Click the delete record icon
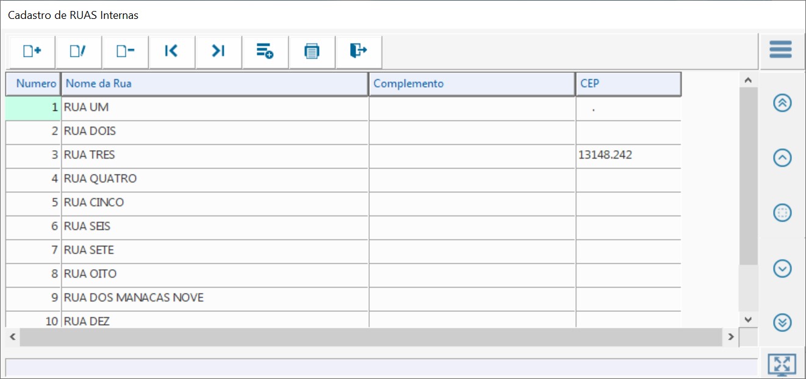806x379 pixels. pyautogui.click(x=125, y=51)
